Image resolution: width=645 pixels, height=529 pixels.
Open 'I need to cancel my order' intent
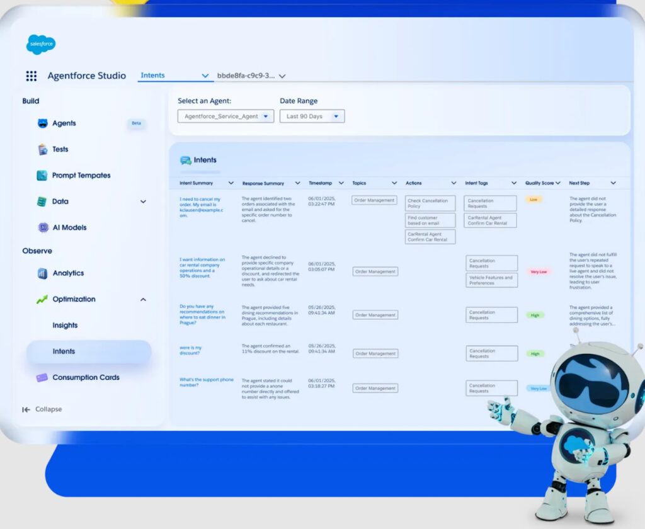tap(202, 207)
